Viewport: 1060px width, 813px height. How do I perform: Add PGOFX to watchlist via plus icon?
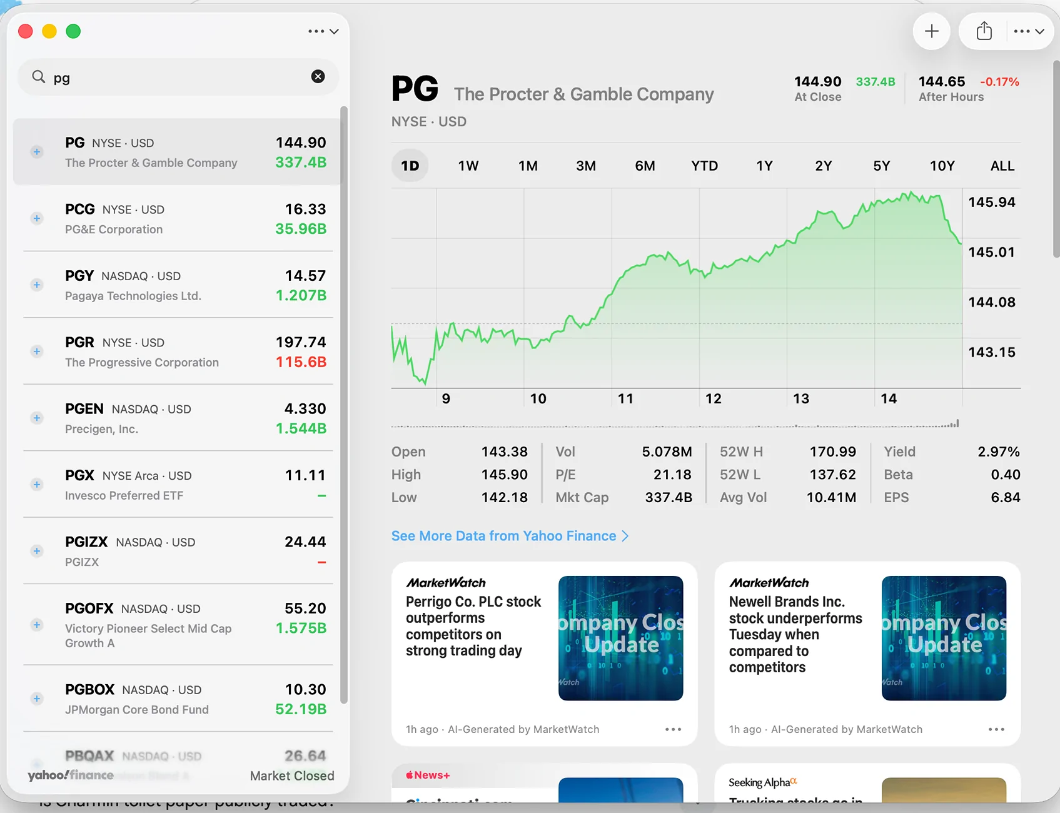37,625
